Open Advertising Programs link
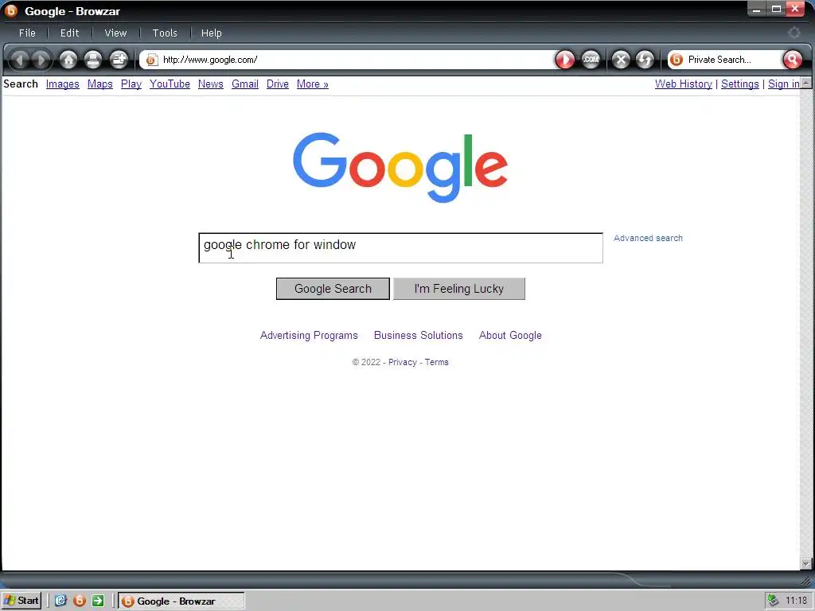 click(309, 336)
